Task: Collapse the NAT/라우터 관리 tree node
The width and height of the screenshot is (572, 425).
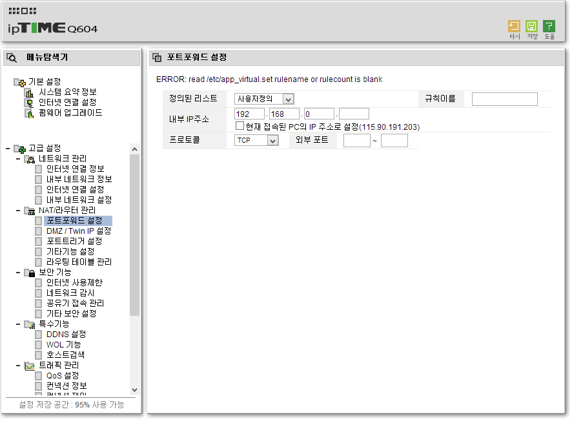Action: click(18, 211)
